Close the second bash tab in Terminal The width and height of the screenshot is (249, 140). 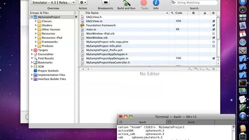(170, 122)
